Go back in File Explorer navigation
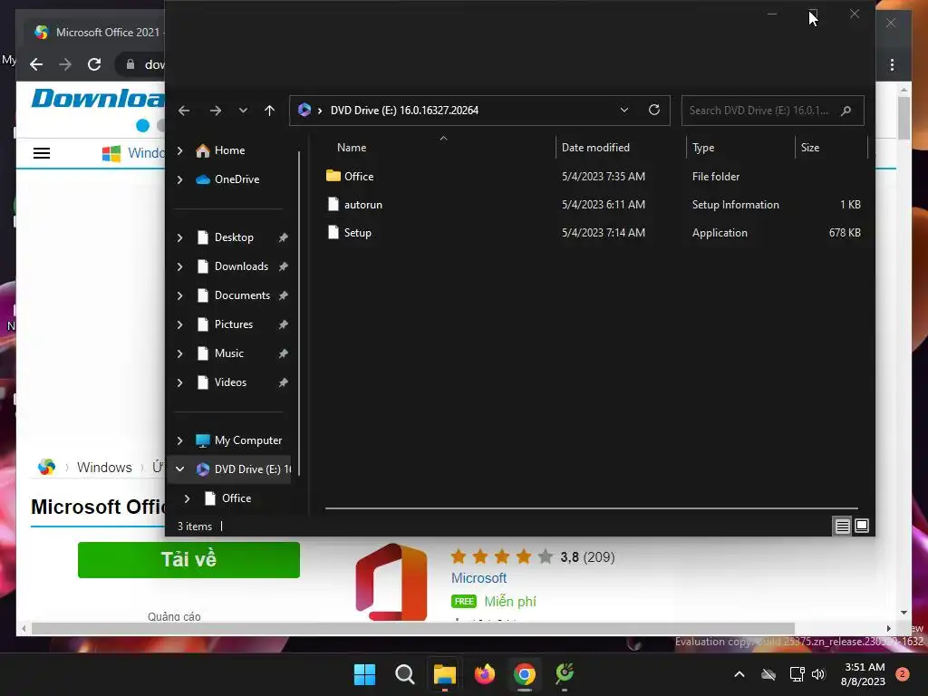This screenshot has height=696, width=928. [x=184, y=111]
